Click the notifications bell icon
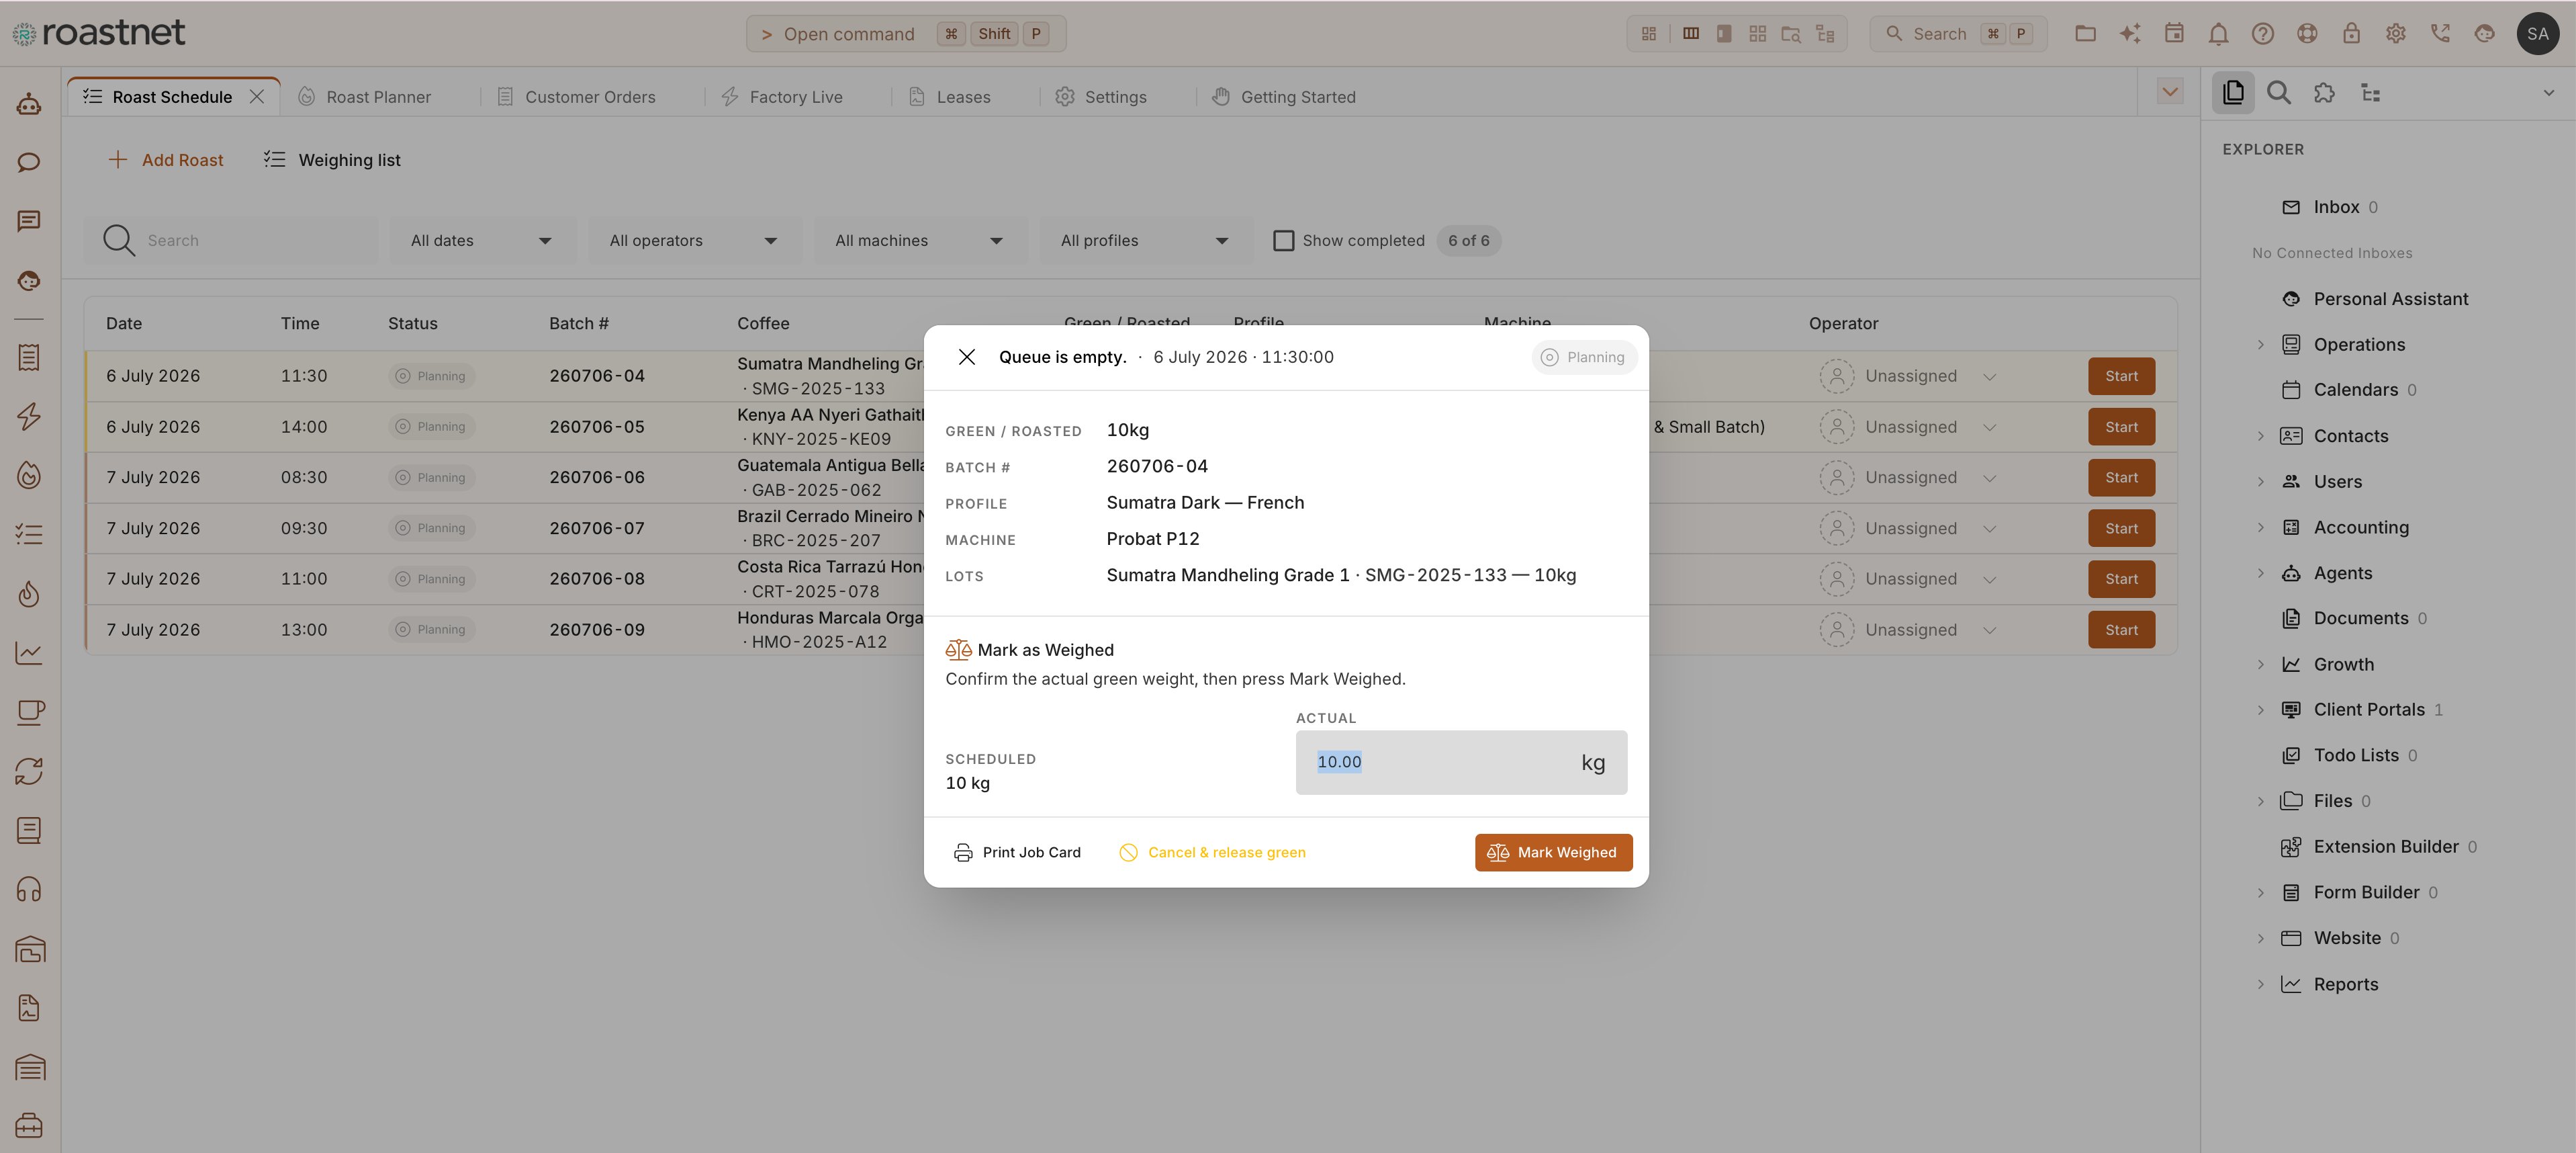Image resolution: width=2576 pixels, height=1153 pixels. [x=2218, y=33]
